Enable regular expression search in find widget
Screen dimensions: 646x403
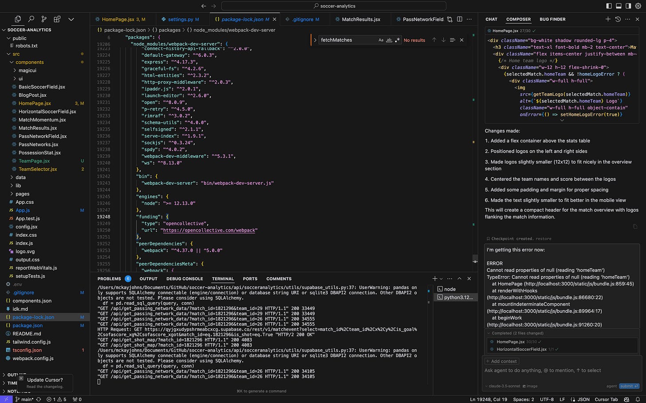click(397, 40)
